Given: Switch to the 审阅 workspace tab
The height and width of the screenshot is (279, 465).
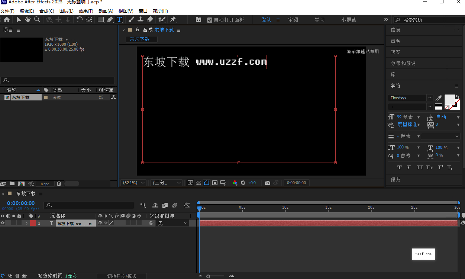Looking at the screenshot, I should point(293,19).
